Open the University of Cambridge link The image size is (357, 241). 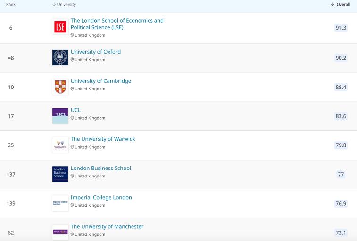pyautogui.click(x=101, y=81)
